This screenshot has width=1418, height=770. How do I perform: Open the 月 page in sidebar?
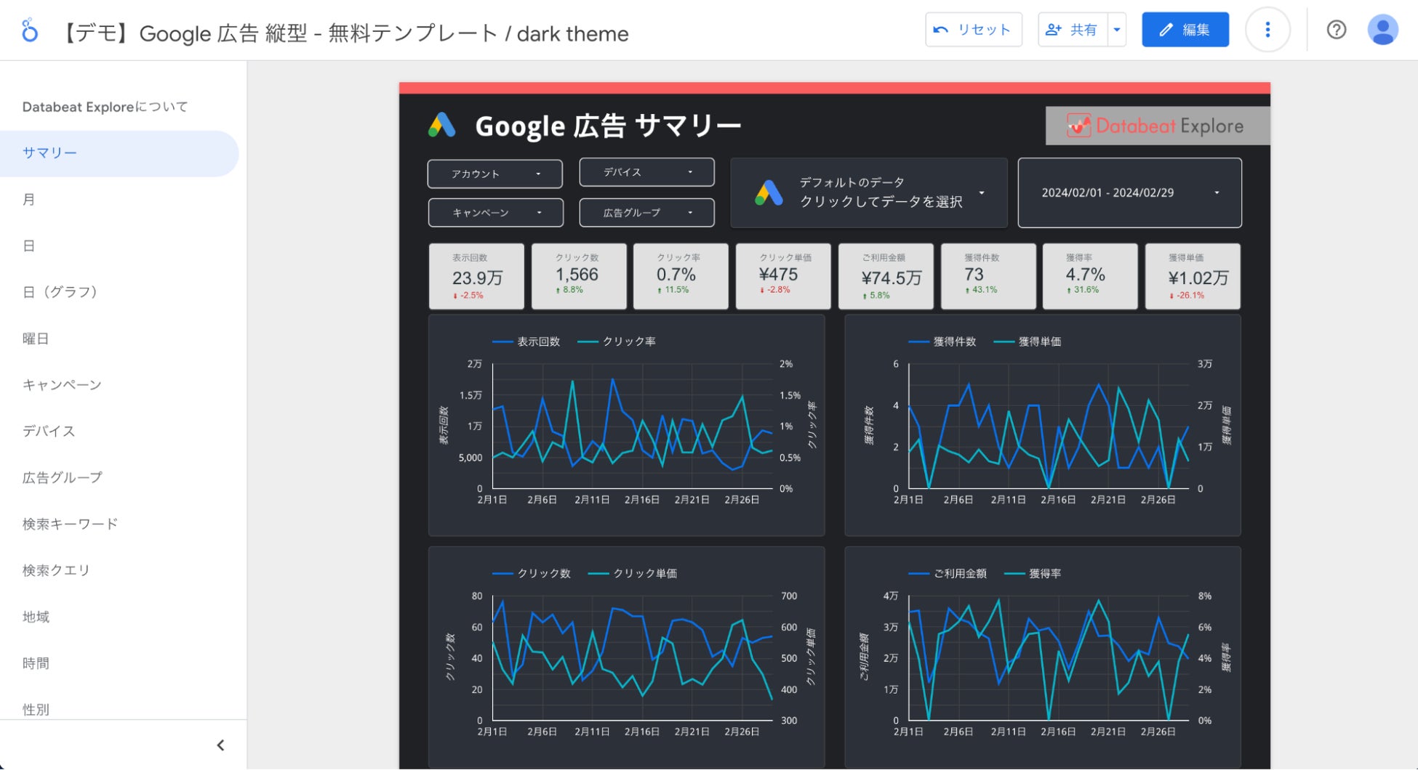119,200
